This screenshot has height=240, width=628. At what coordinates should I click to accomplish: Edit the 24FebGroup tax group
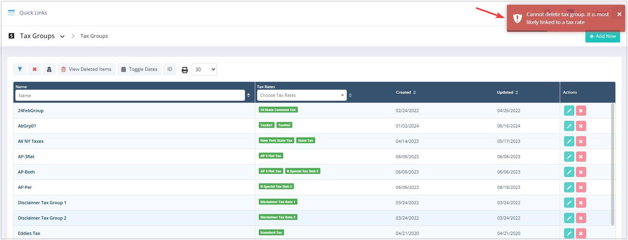[x=569, y=111]
